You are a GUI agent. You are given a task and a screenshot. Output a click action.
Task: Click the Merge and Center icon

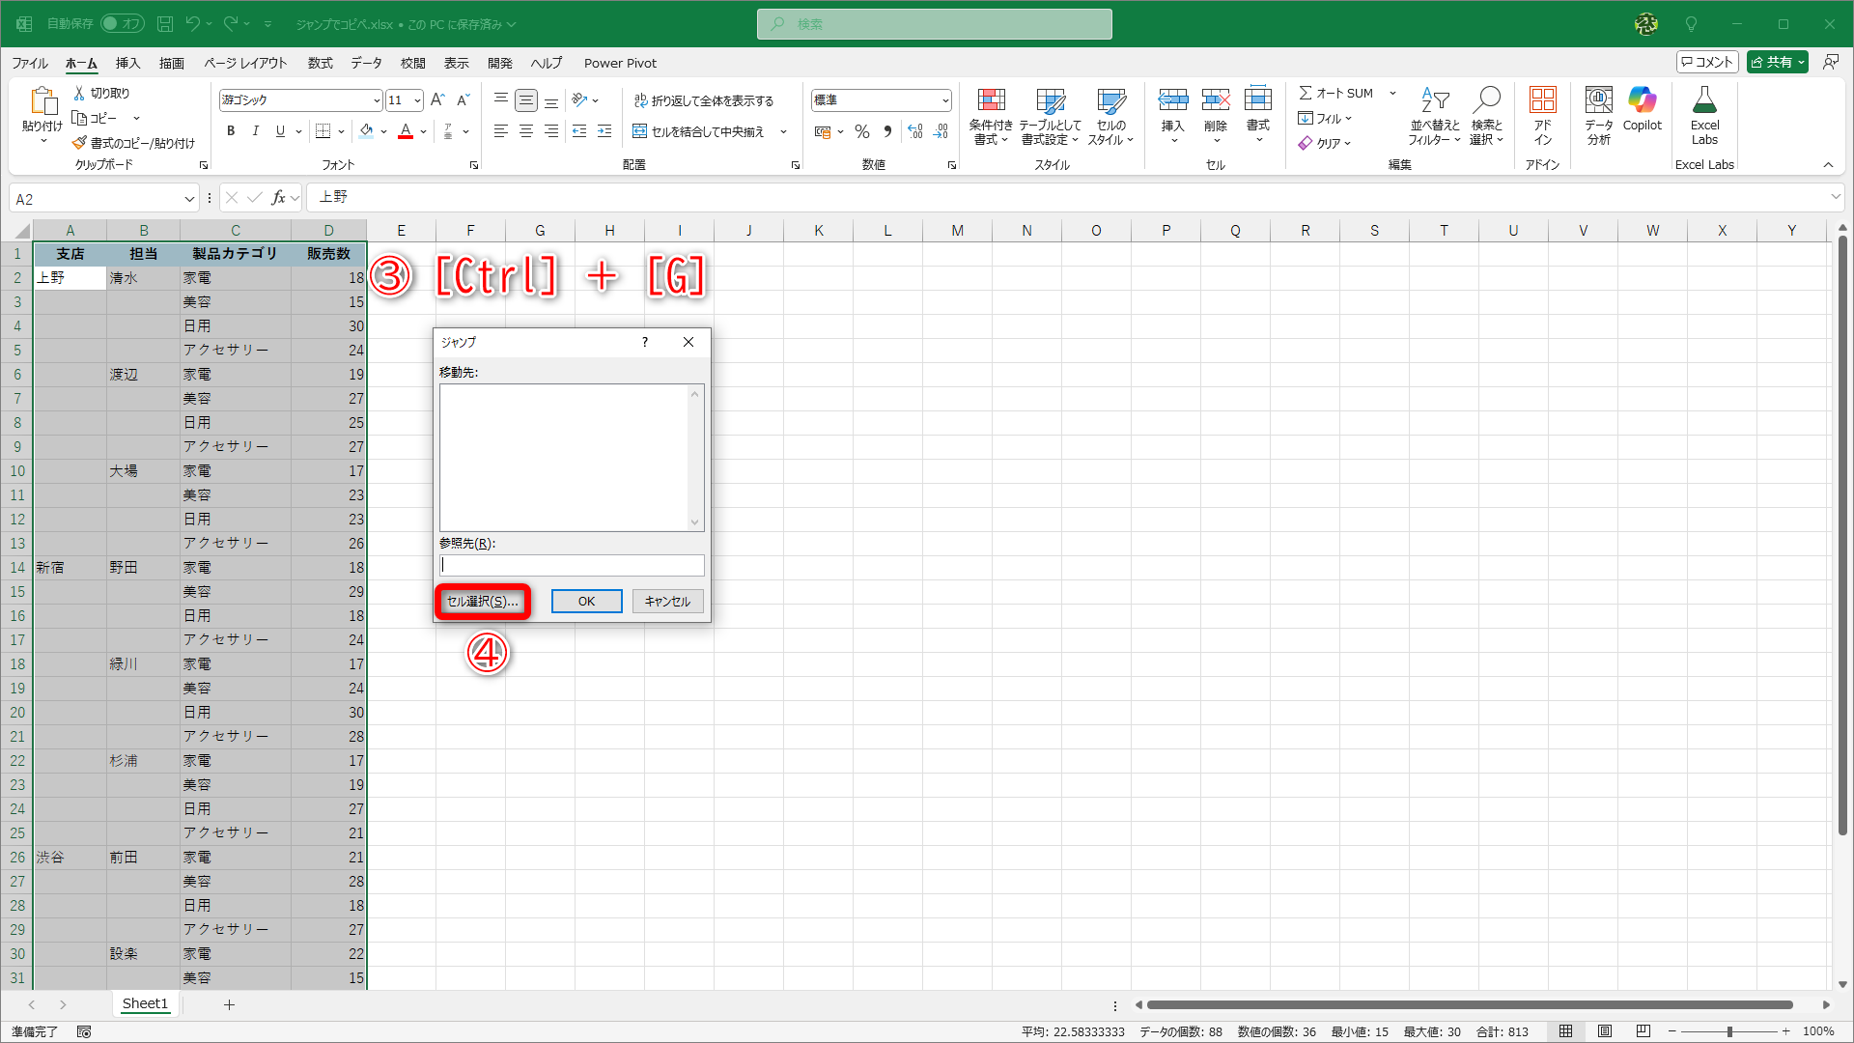point(639,131)
